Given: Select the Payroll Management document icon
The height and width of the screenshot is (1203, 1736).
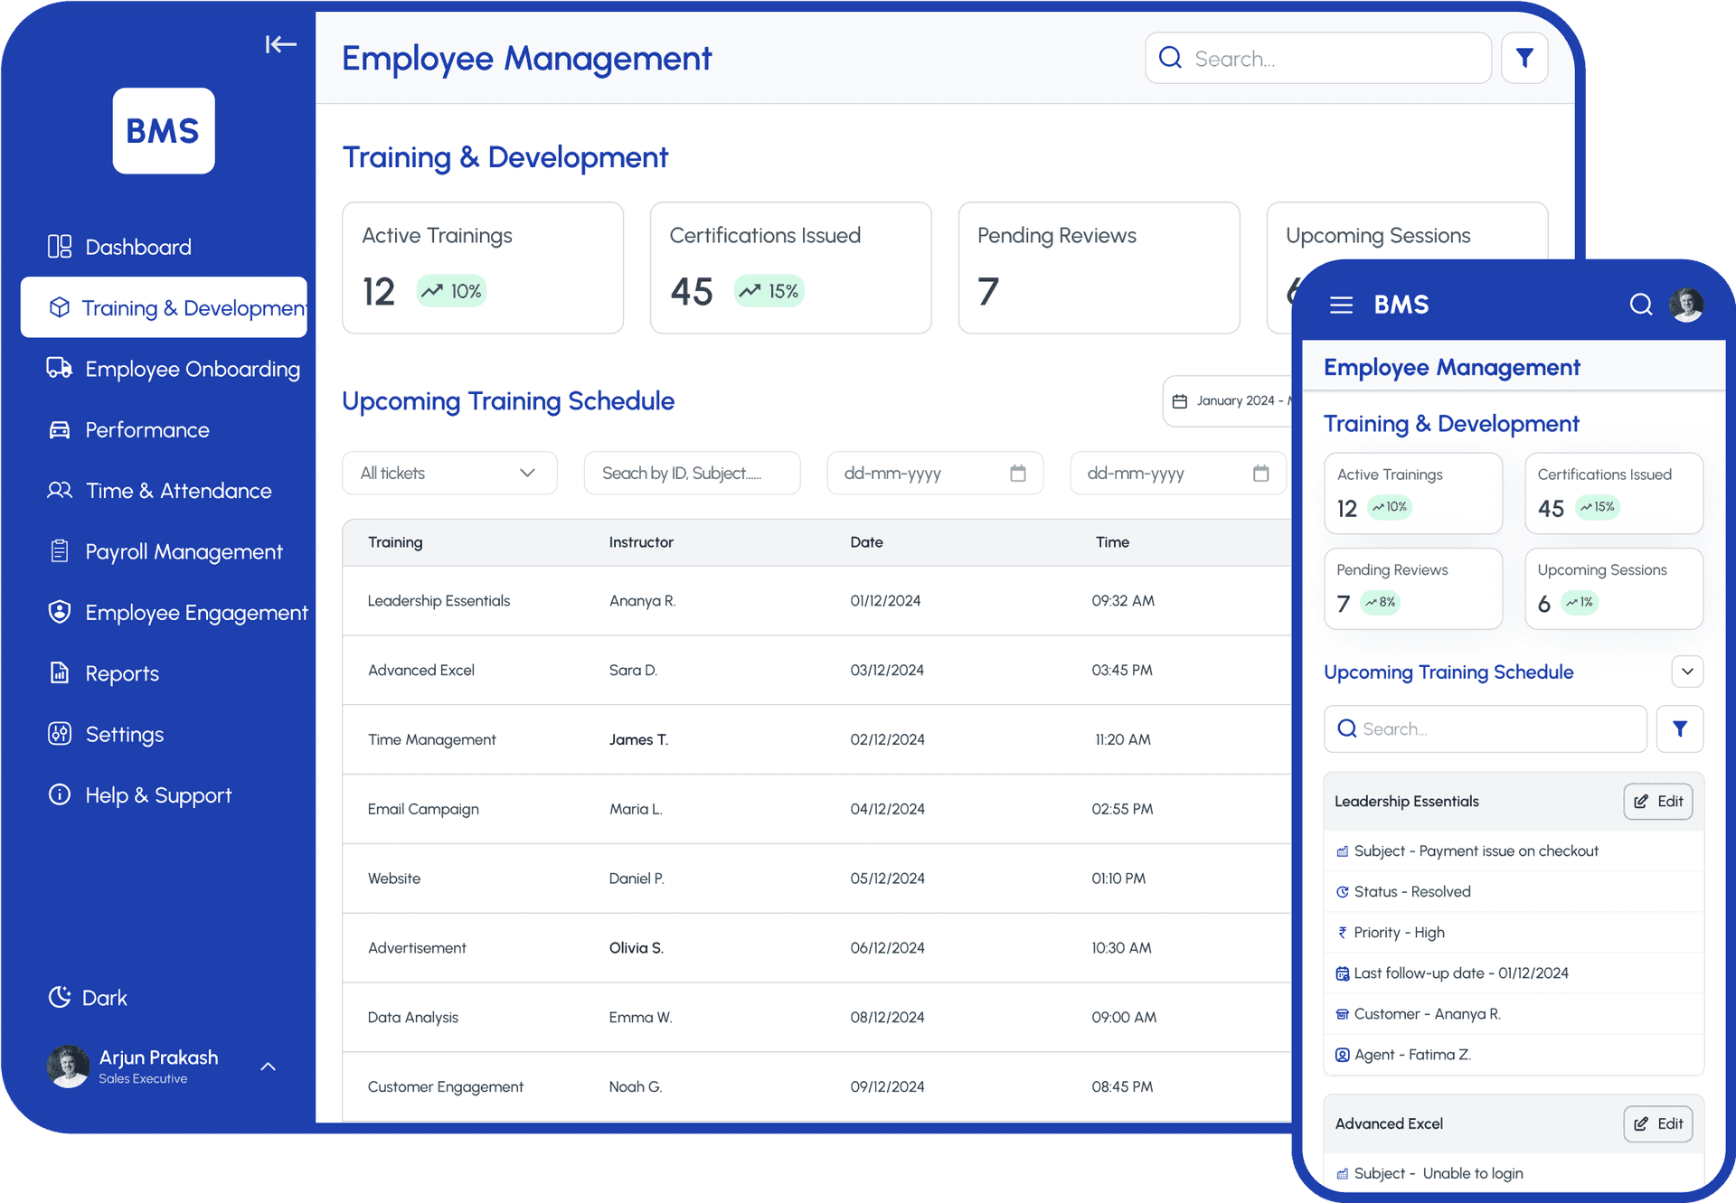Looking at the screenshot, I should tap(60, 551).
